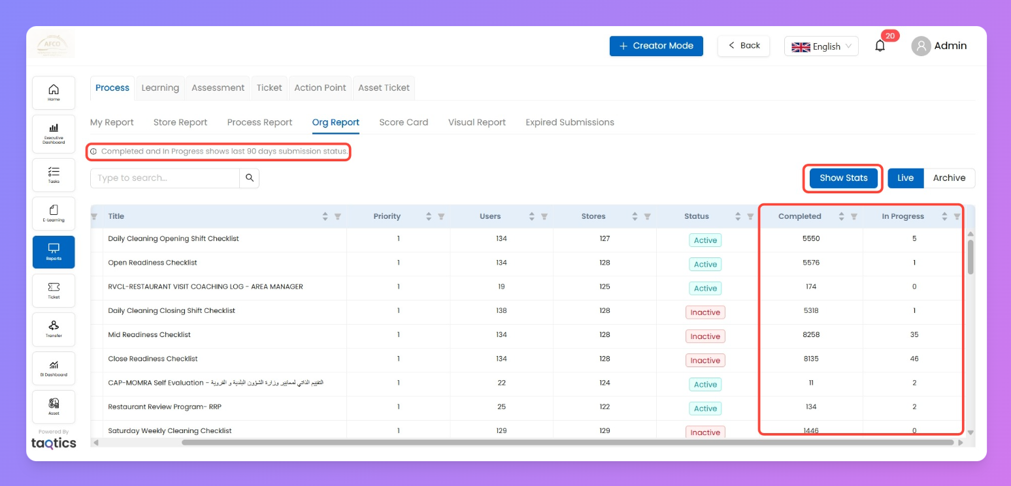The height and width of the screenshot is (486, 1011).
Task: Open filter for Title column
Action: tap(338, 216)
